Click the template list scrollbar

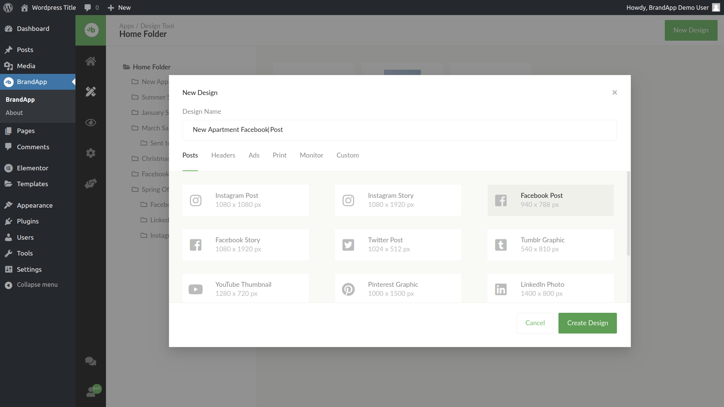(628, 213)
